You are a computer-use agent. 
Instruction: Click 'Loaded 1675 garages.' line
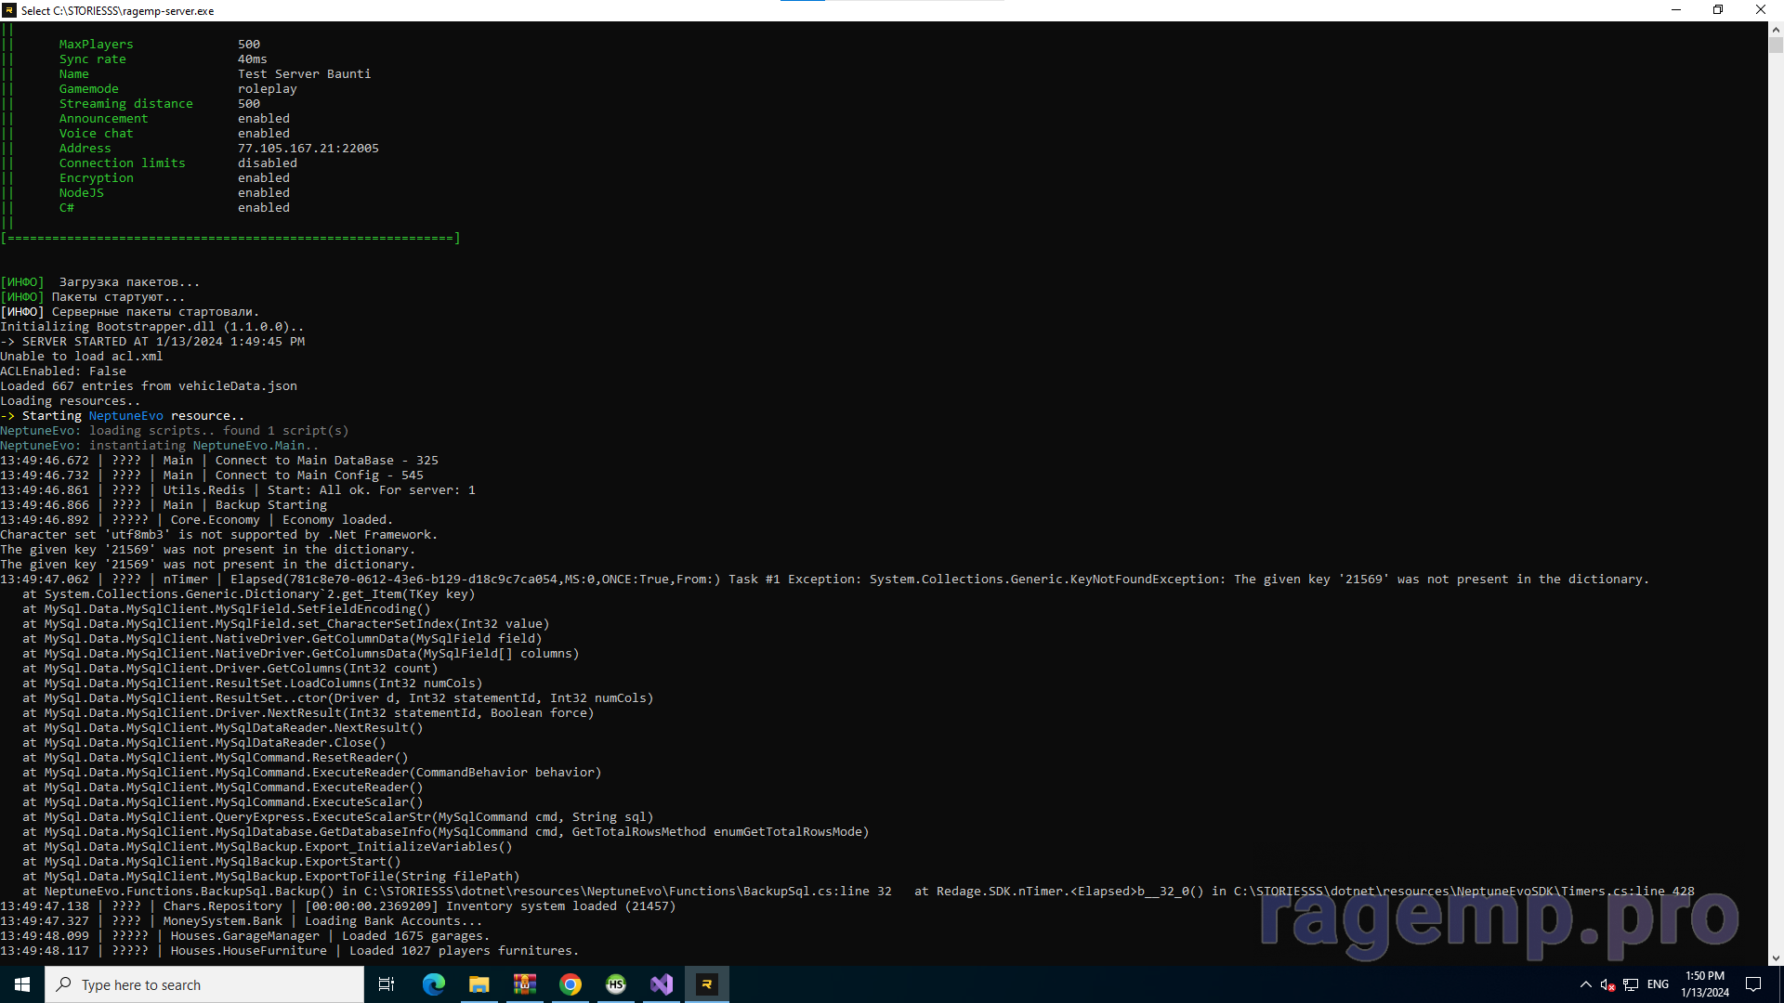245,935
